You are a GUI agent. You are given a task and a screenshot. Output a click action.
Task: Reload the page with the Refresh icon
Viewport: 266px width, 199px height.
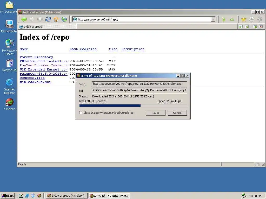point(48,19)
